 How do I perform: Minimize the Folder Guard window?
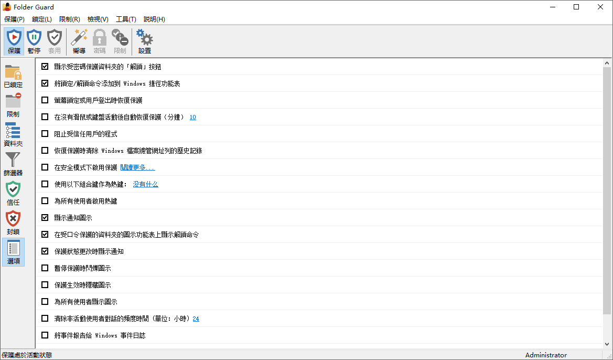click(x=552, y=7)
